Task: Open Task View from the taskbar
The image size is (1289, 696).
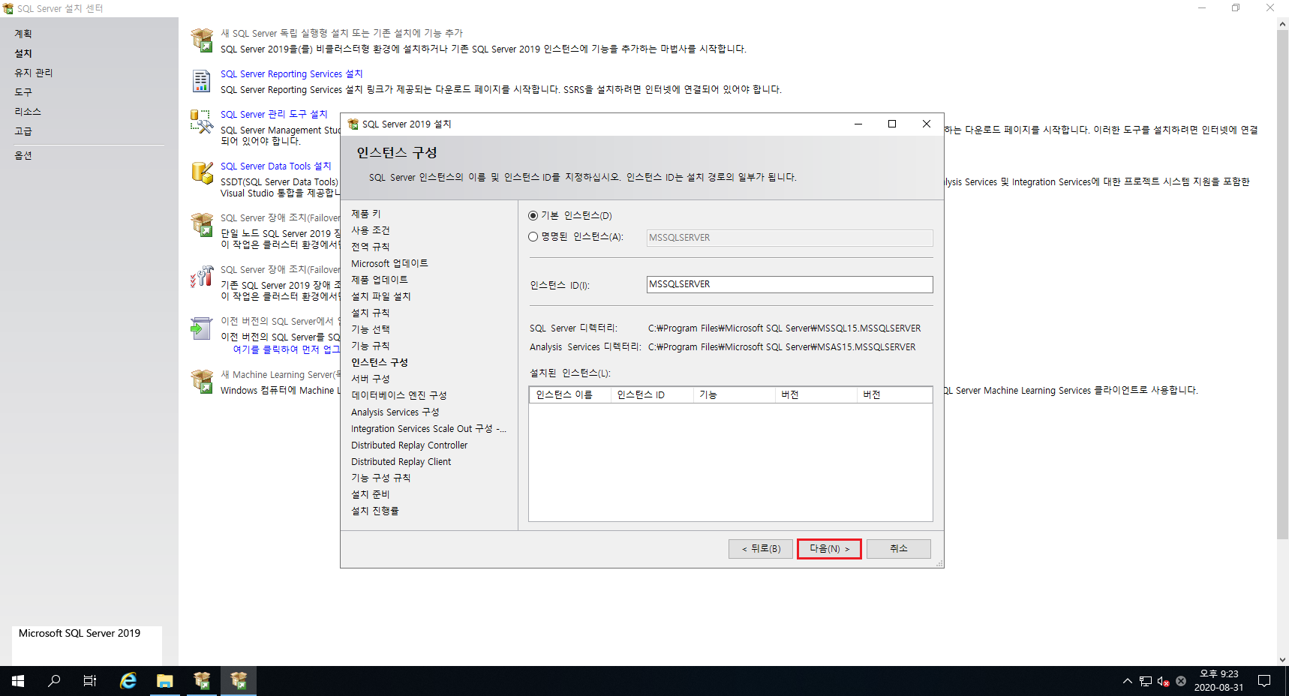Action: (90, 681)
